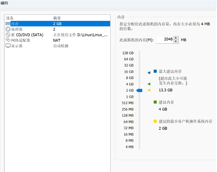The height and width of the screenshot is (172, 217).
Task: Click the 64 GB scale label
Action: point(129,59)
